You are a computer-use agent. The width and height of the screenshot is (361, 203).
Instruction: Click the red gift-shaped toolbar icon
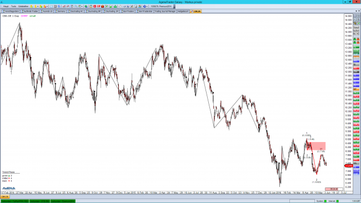[x=102, y=6]
